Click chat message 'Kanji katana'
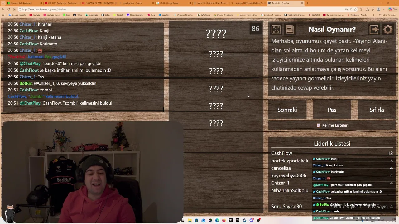This screenshot has height=224, width=399. [34, 37]
